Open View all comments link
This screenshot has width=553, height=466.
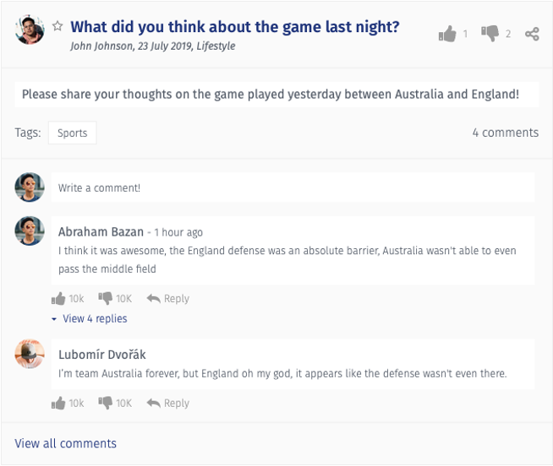tap(65, 443)
